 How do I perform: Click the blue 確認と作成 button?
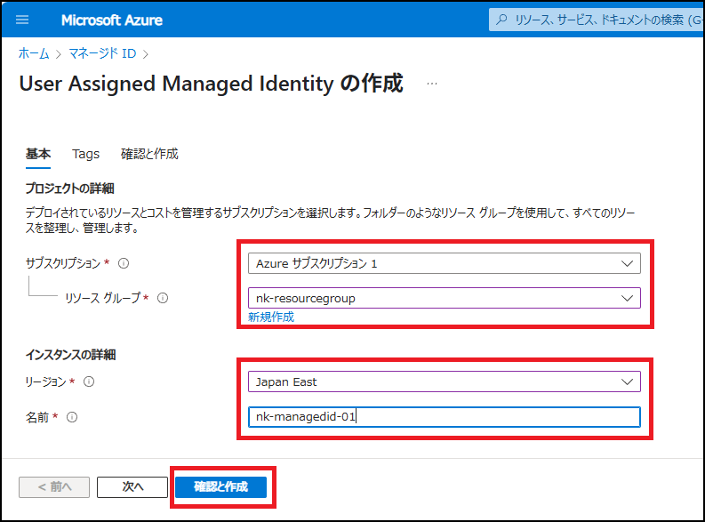click(x=220, y=487)
